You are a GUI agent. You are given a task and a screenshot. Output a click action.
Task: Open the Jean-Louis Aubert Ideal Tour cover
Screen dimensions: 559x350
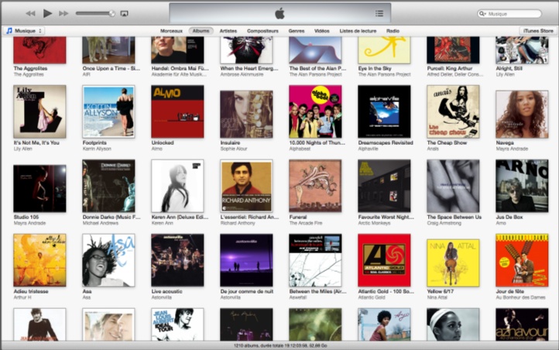click(177, 324)
